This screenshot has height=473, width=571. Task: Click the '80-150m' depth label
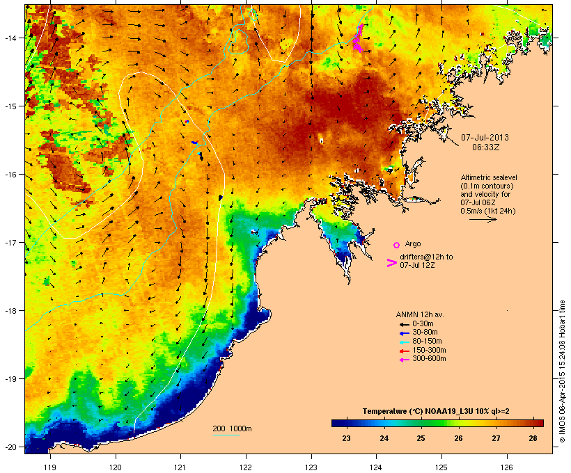tap(427, 341)
